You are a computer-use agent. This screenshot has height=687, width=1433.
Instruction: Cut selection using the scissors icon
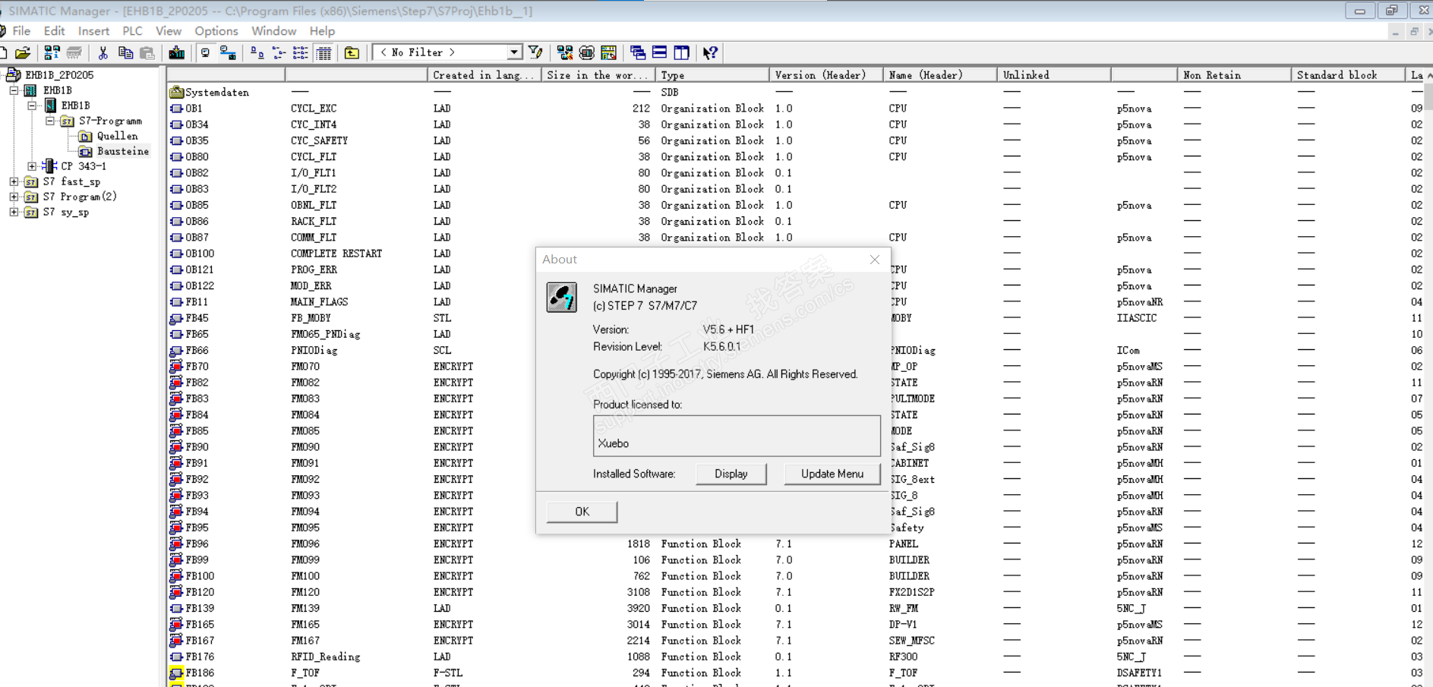[103, 52]
